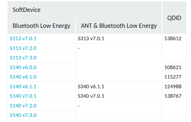Open the S140 v6.1.0 link
This screenshot has width=191, height=122.
click(23, 77)
